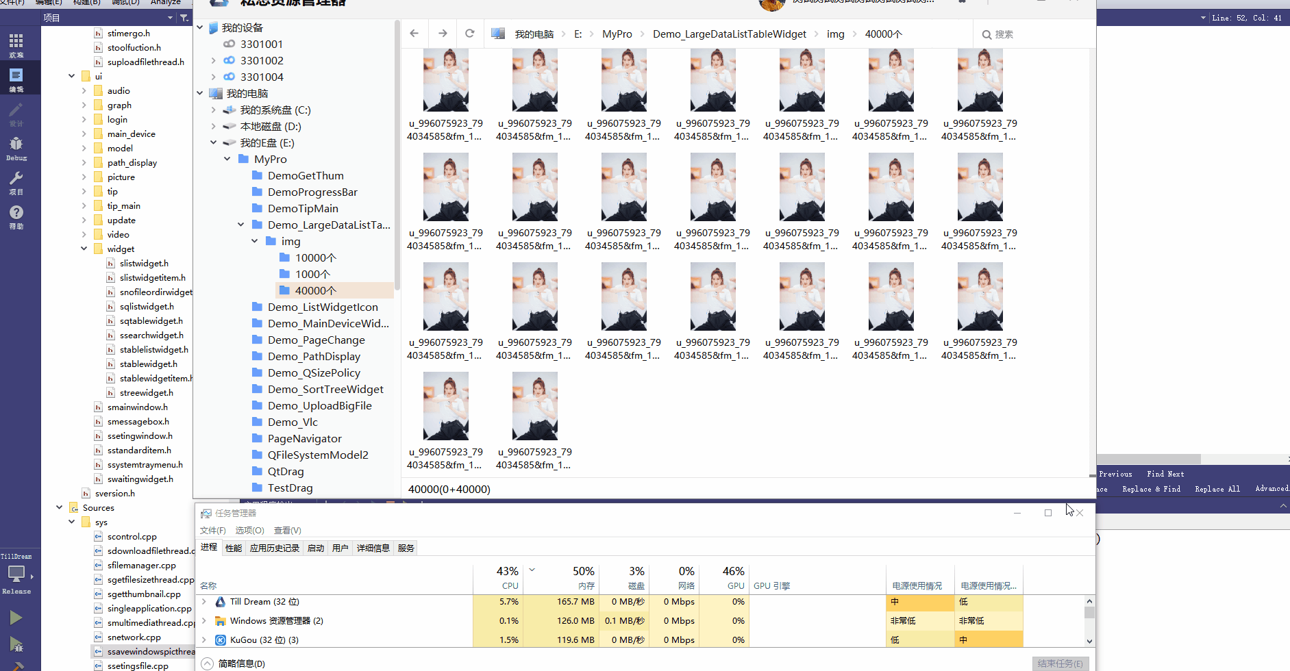Switch to the 详细信息 tab
Screen dimensions: 1290x671
pos(373,548)
